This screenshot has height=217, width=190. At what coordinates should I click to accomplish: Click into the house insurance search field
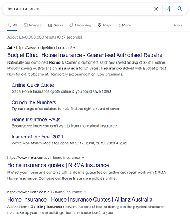coord(78,9)
